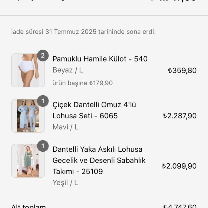Tap quantity badge on Lohusa Seti 6065 image
This screenshot has height=208, width=208.
pyautogui.click(x=43, y=101)
